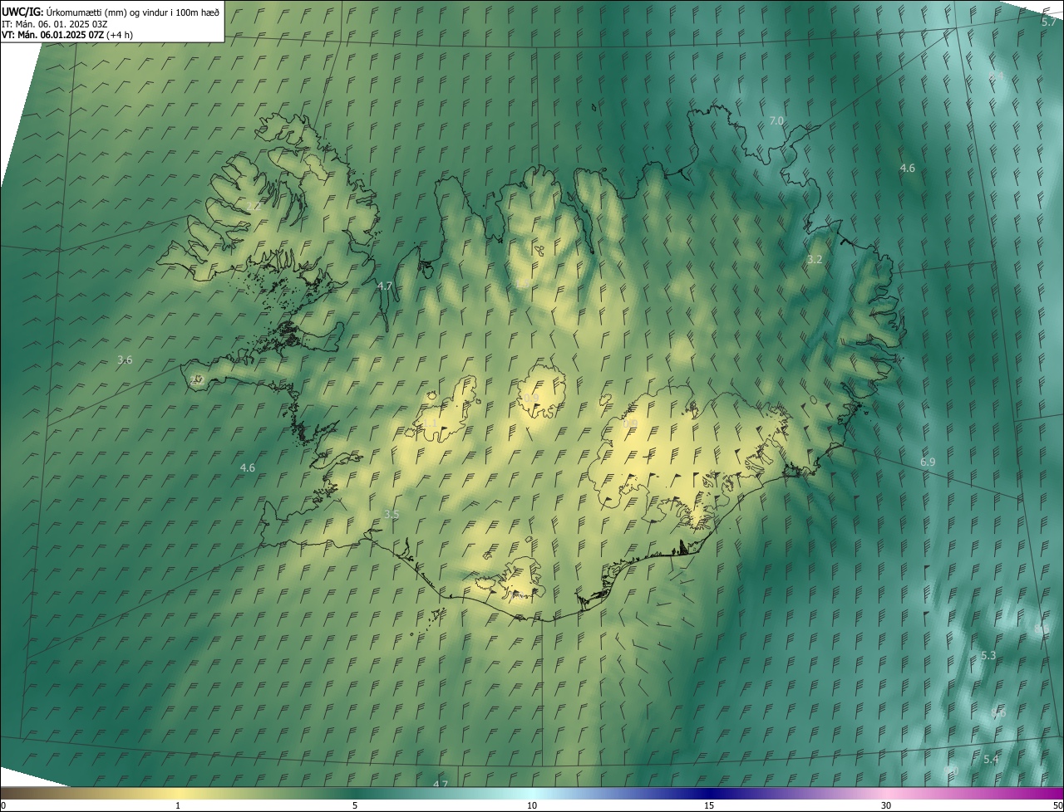
Task: Click the map value label 3.2
Action: tap(815, 259)
